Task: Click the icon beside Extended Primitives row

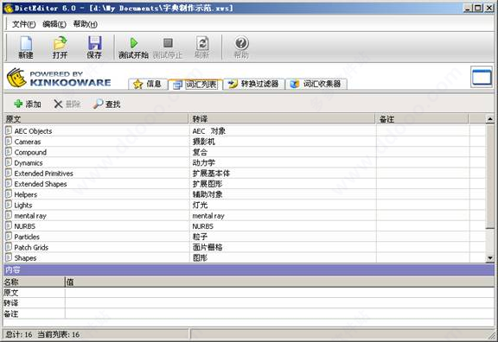Action: click(x=9, y=173)
